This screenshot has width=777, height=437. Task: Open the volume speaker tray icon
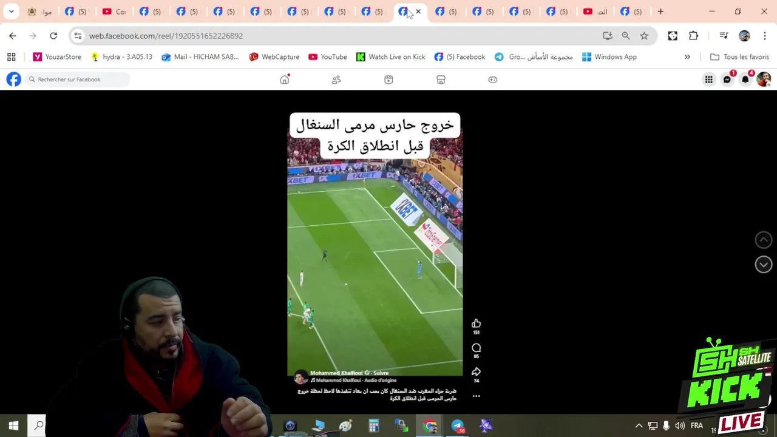pyautogui.click(x=680, y=425)
